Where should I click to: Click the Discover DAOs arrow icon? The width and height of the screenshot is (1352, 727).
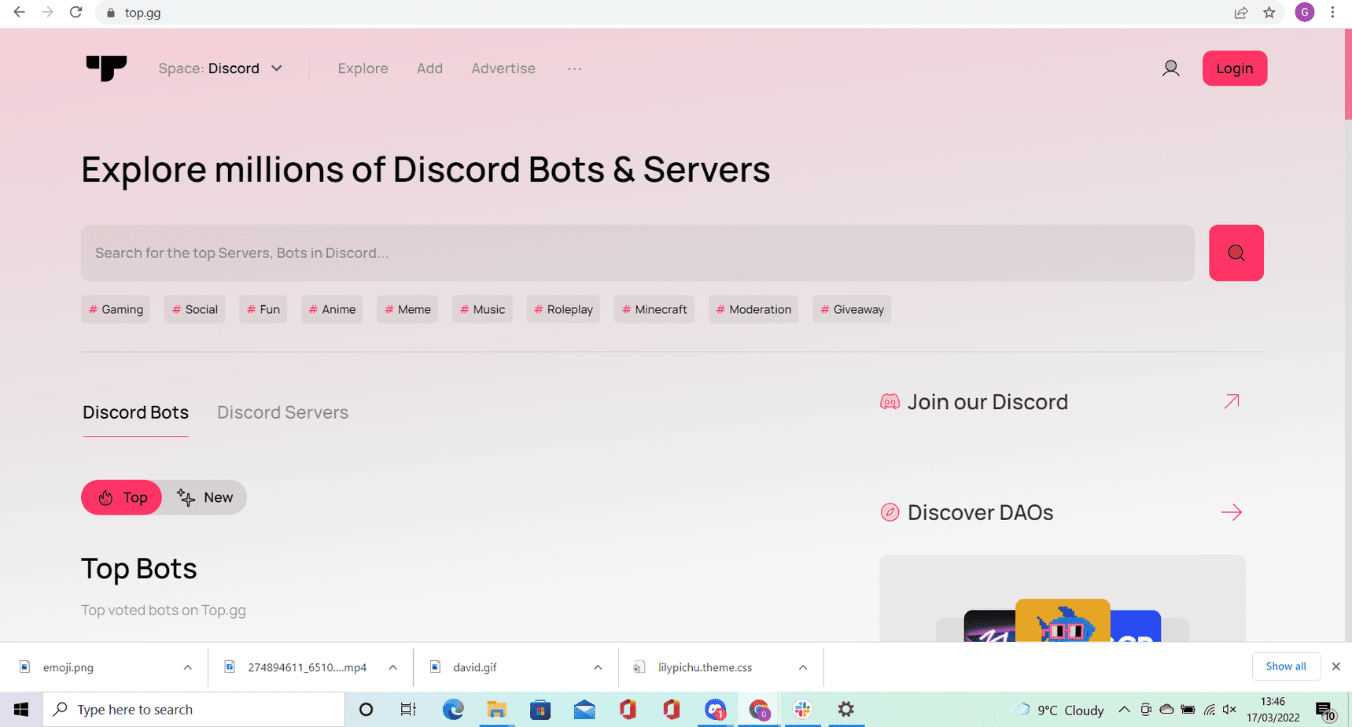point(1232,512)
